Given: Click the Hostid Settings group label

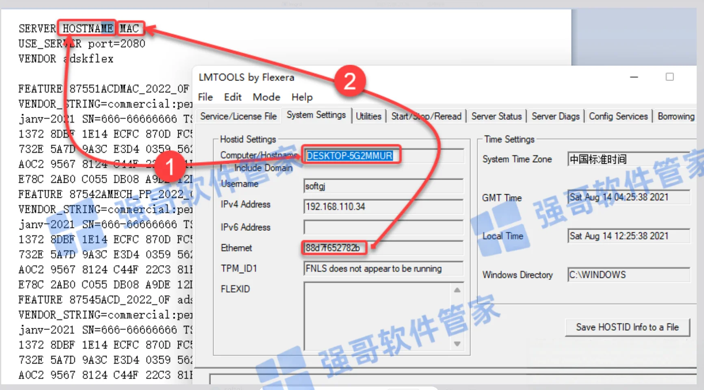Looking at the screenshot, I should (x=248, y=139).
